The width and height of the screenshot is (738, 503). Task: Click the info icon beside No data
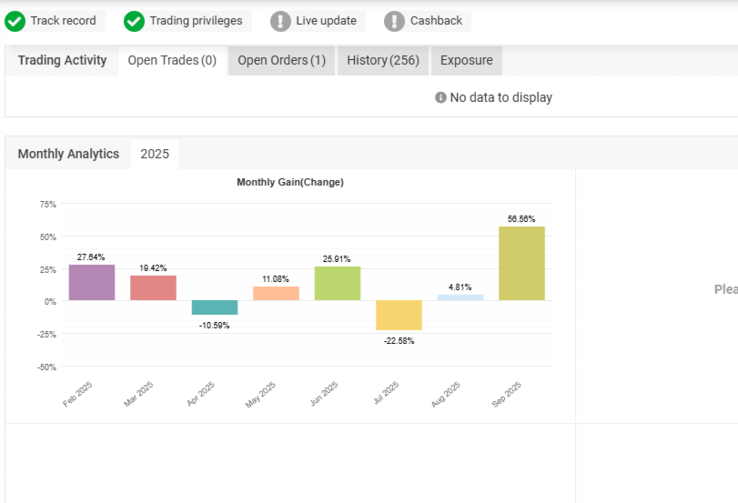[x=440, y=97]
